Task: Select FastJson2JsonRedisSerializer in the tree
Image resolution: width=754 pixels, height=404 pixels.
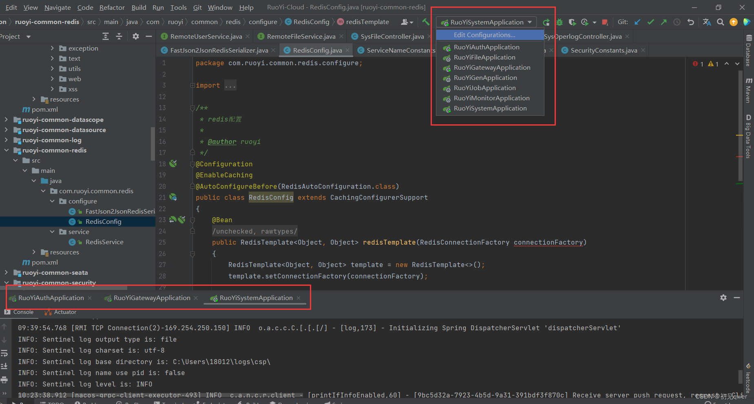Action: [120, 211]
